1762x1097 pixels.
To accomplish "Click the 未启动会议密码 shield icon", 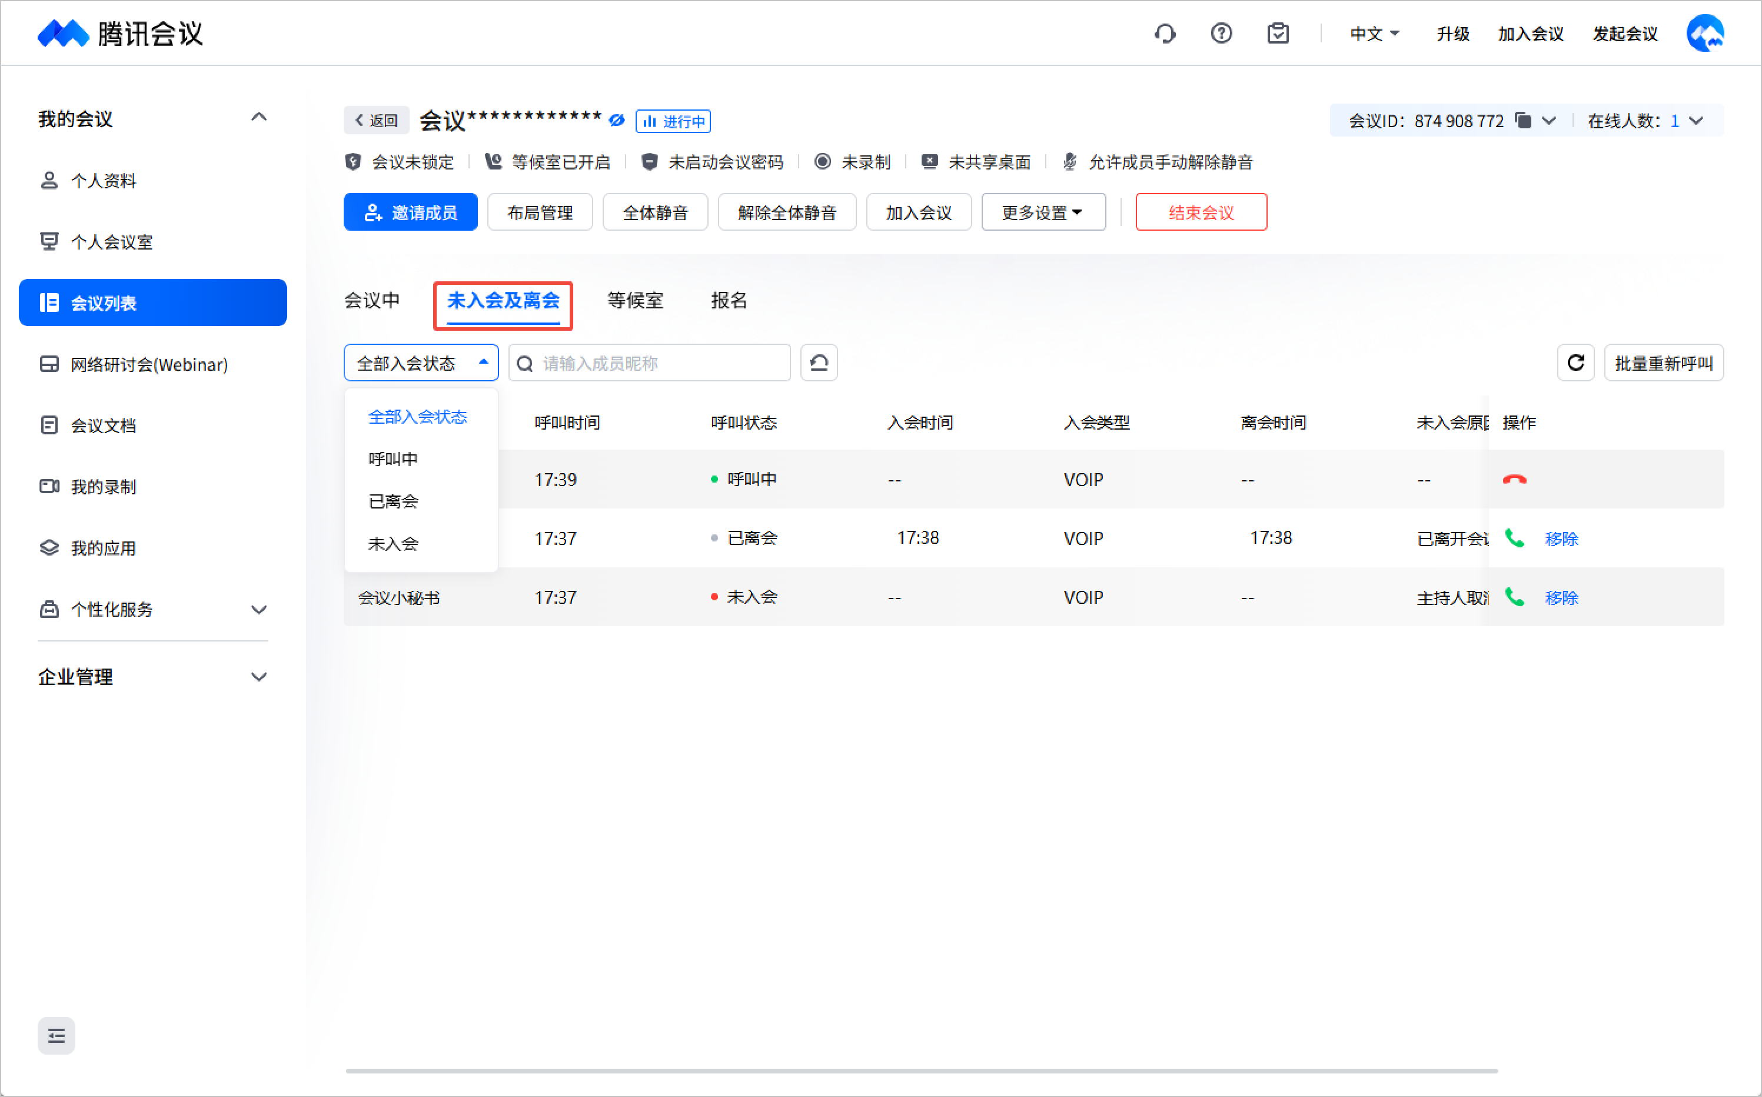I will [649, 162].
